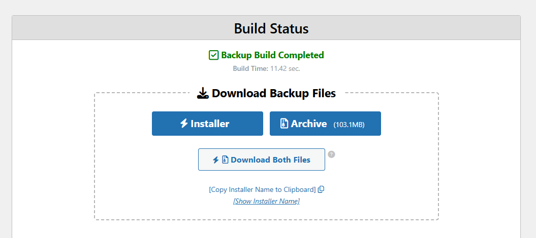Click the bolt icon in Download Both Files

click(216, 160)
